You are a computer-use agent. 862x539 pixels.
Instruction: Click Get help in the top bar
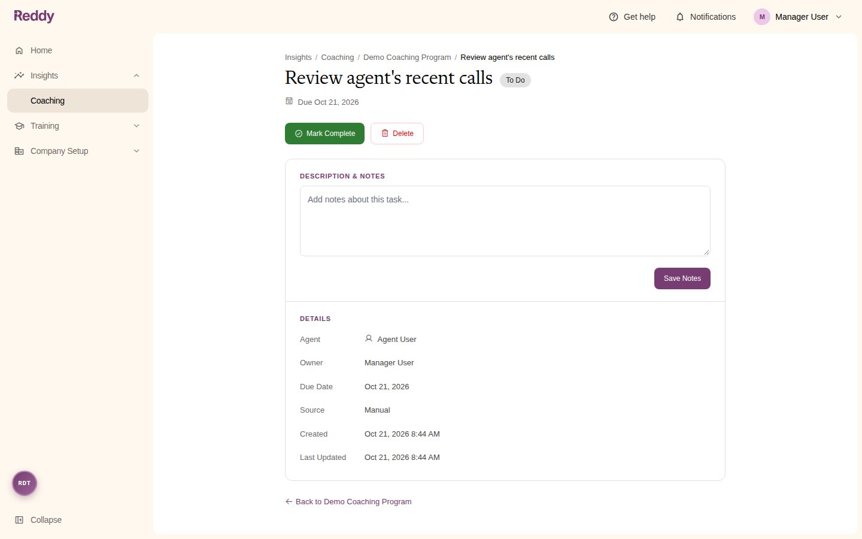[x=632, y=17]
